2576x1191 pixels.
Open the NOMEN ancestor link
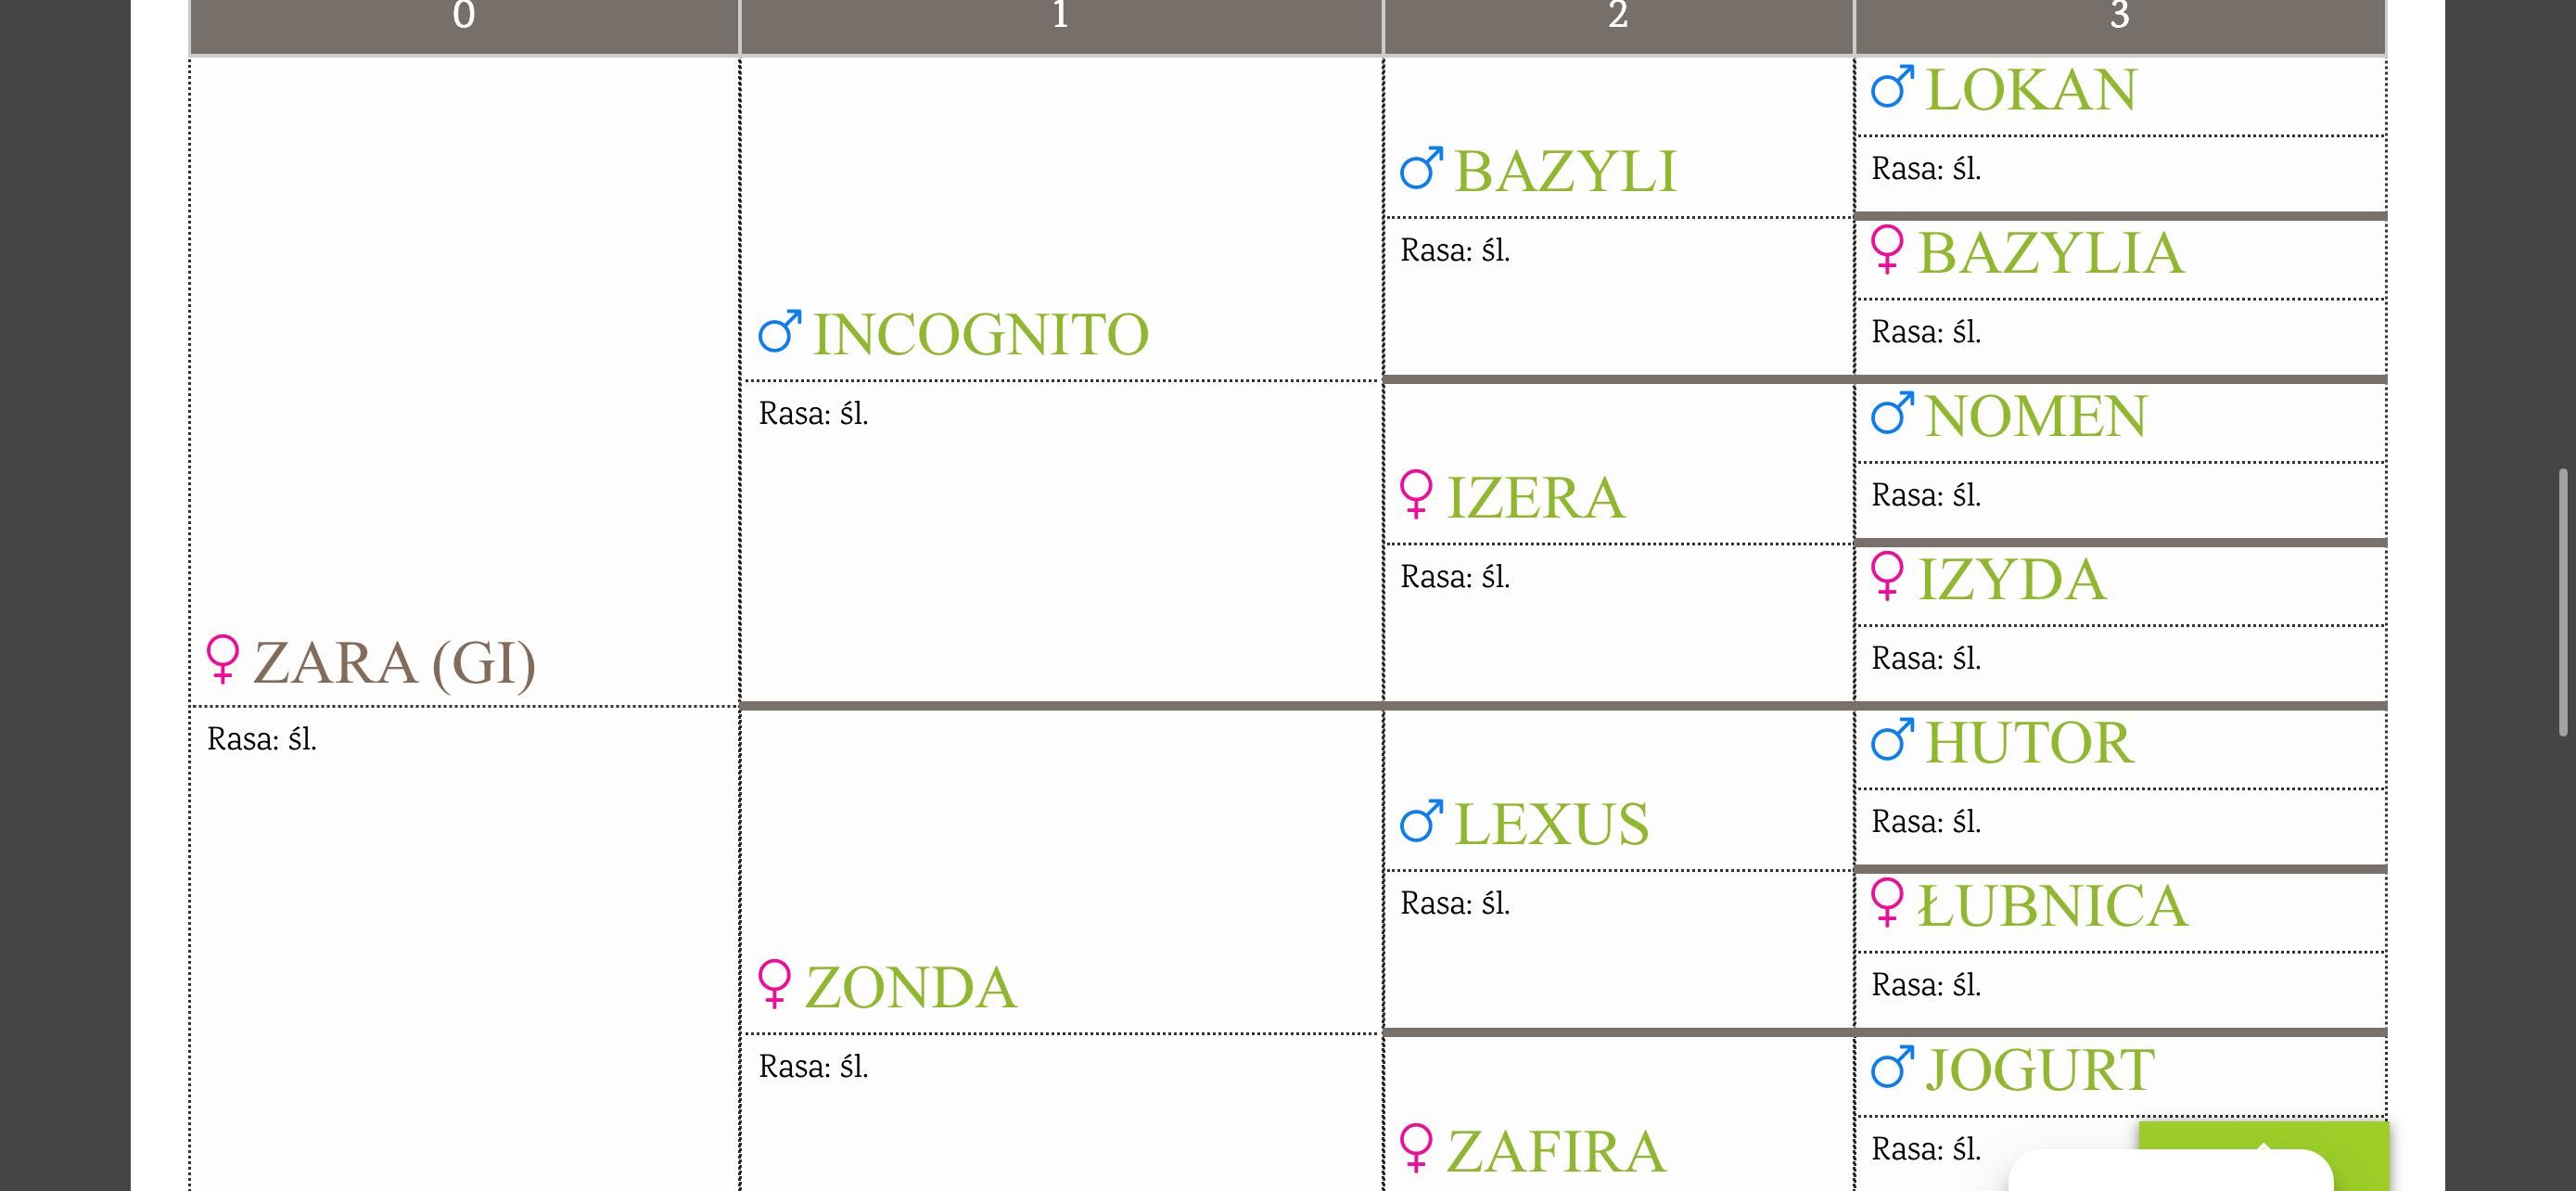click(2036, 417)
